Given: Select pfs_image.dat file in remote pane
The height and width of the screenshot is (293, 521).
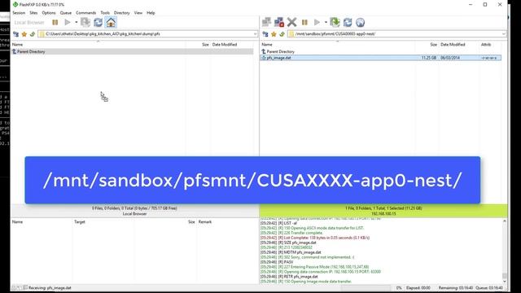Looking at the screenshot, I should coord(381,58).
